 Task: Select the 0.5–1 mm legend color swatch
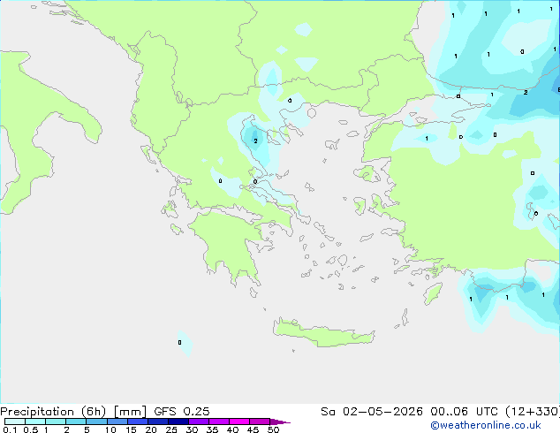(35, 422)
